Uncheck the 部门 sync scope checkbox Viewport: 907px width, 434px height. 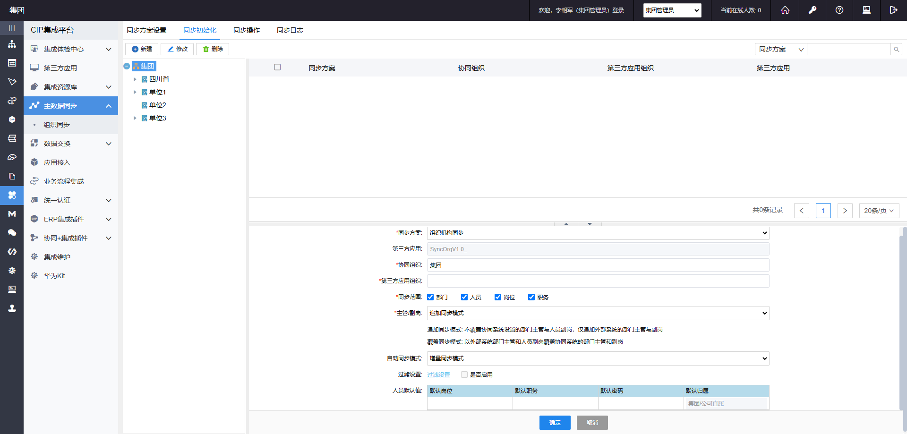430,297
